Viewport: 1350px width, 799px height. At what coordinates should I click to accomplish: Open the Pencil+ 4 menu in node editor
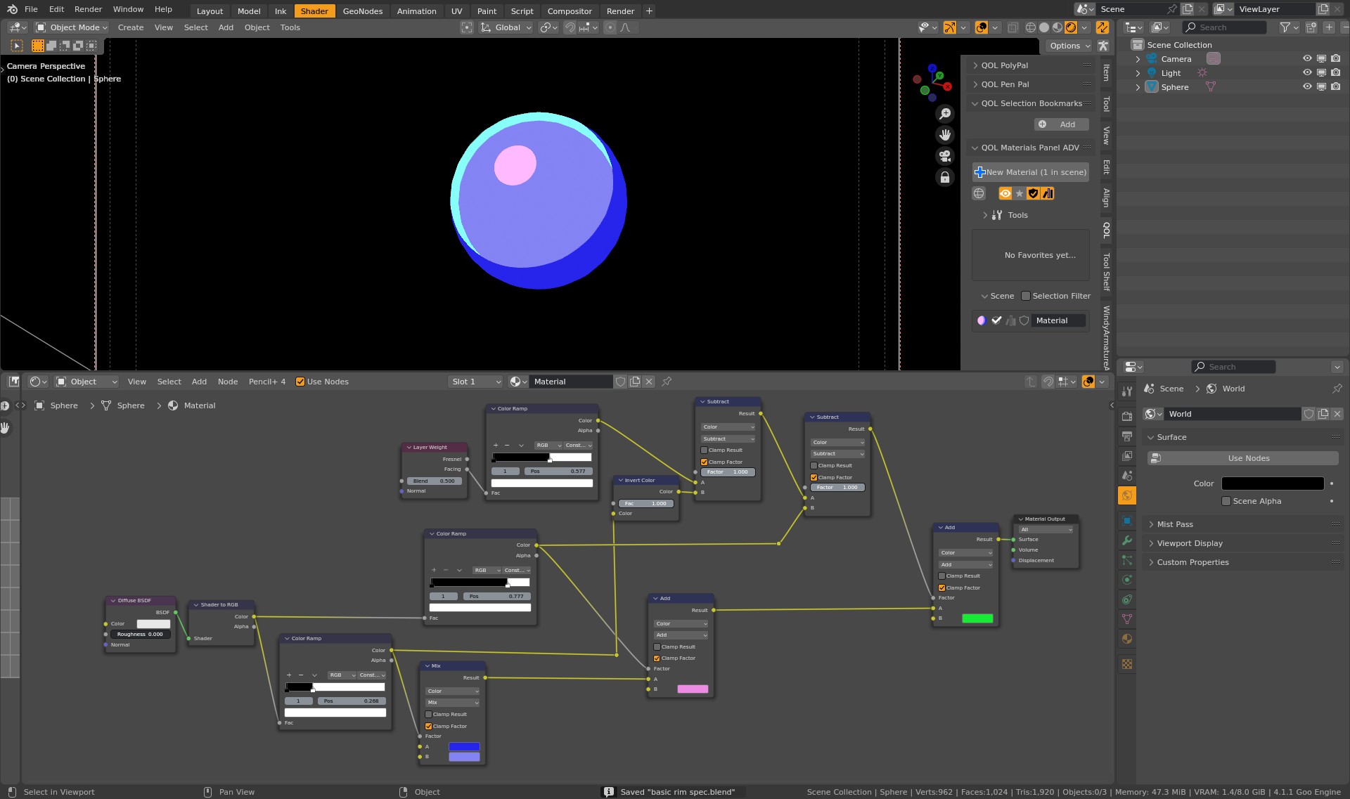(x=267, y=382)
